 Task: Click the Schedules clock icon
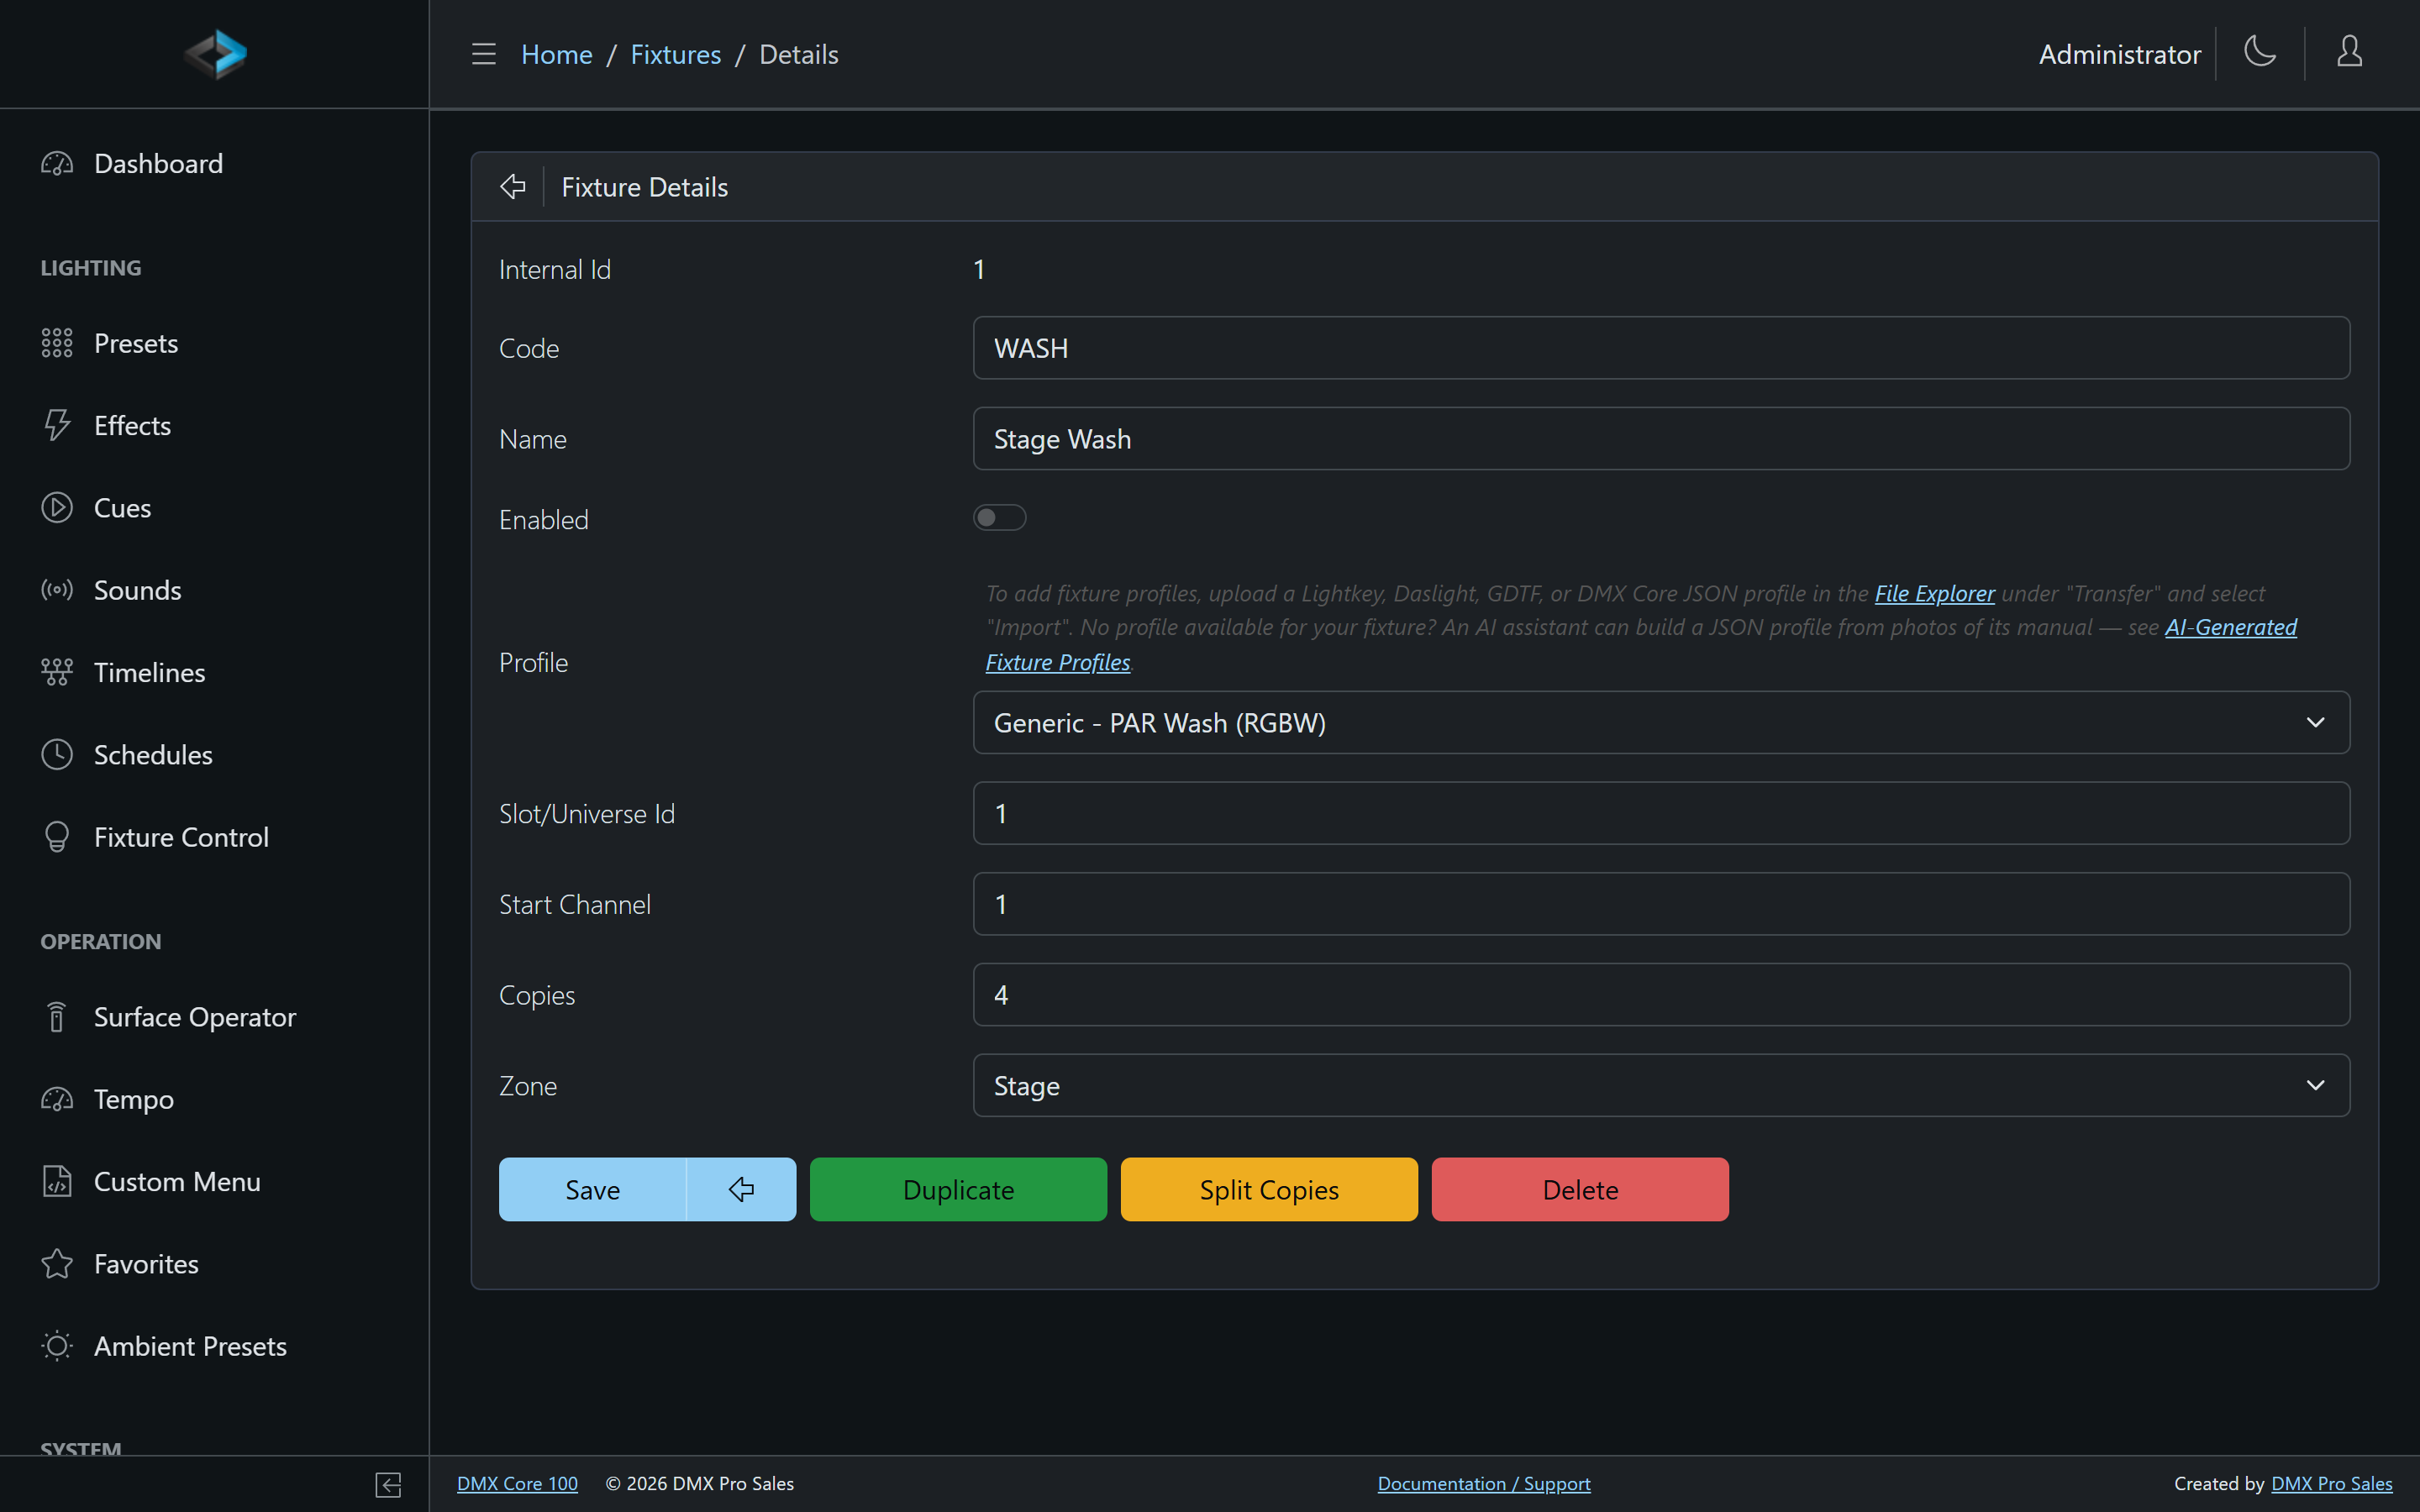tap(57, 755)
